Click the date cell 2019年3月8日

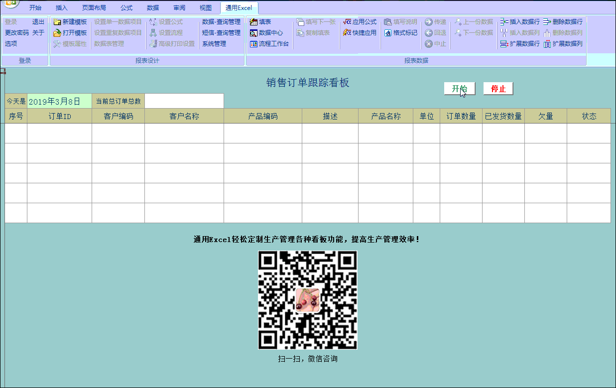click(60, 101)
